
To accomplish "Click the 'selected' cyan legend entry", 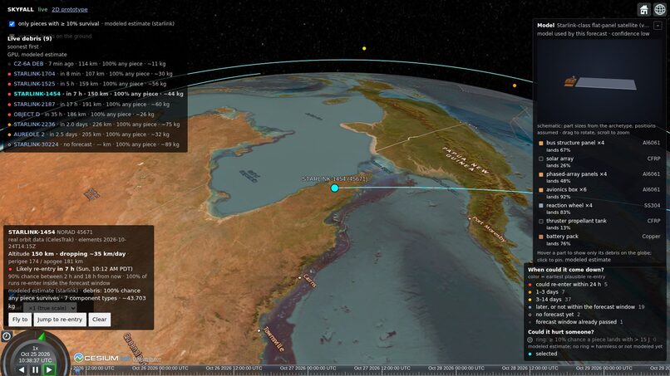I will pos(543,354).
